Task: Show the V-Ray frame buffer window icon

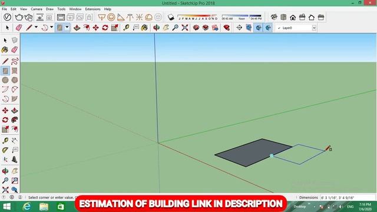Action: point(61,17)
